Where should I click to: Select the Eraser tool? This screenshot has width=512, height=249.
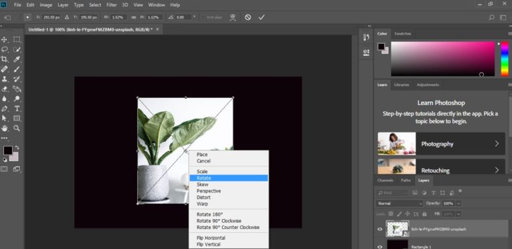4,89
